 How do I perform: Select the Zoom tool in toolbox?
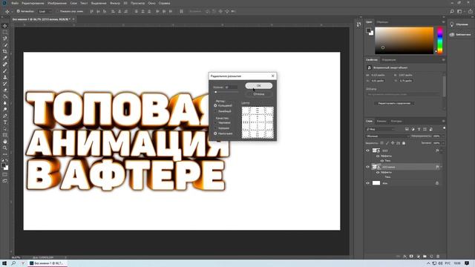pos(5,148)
